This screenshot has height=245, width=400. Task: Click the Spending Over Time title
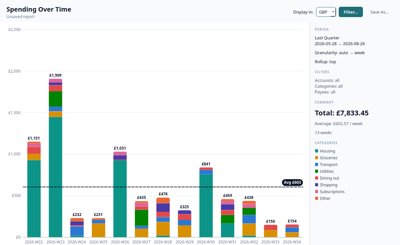[x=39, y=9]
